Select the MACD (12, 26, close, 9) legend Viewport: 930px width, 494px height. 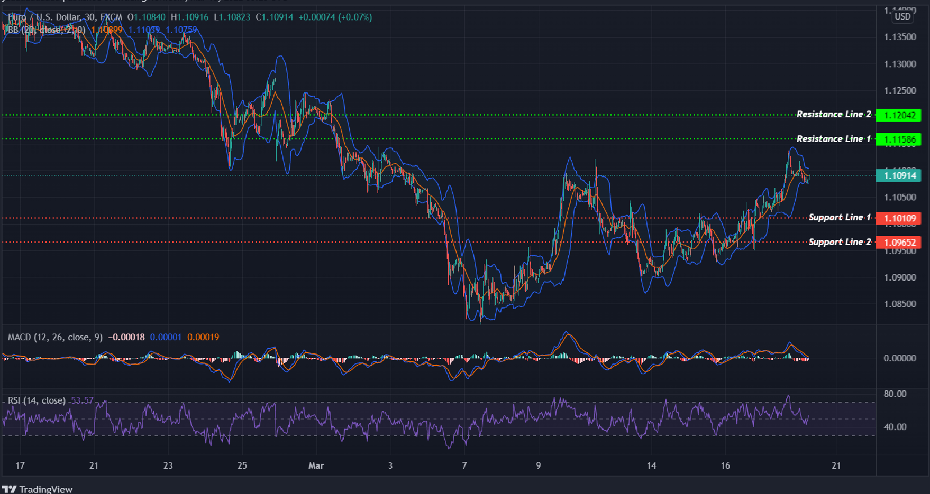(53, 337)
